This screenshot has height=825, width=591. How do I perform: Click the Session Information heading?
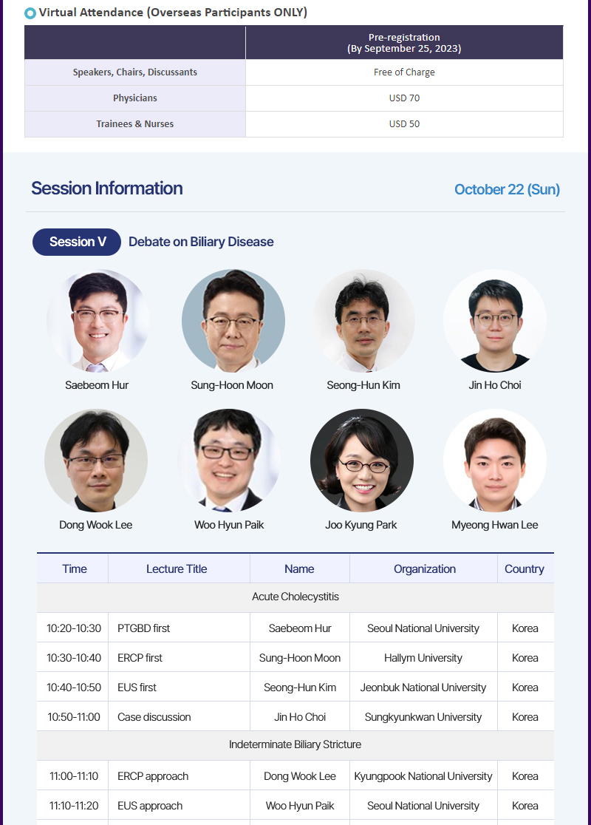coord(106,189)
